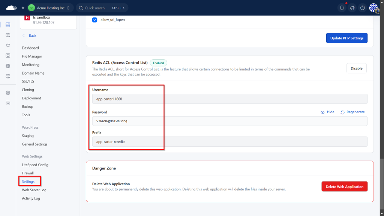This screenshot has width=384, height=216.
Task: Open the help question mark icon
Action: coord(362,8)
